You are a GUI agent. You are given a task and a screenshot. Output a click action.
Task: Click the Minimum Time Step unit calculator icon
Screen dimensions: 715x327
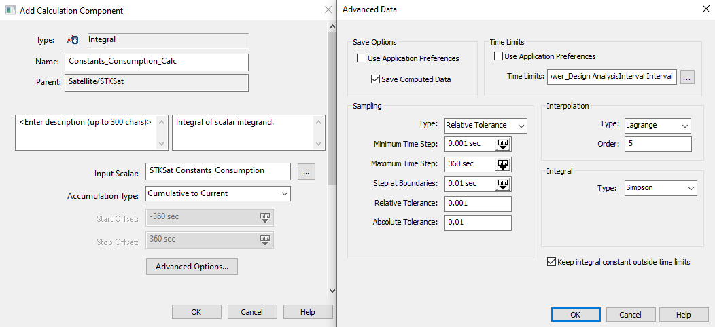pos(503,145)
